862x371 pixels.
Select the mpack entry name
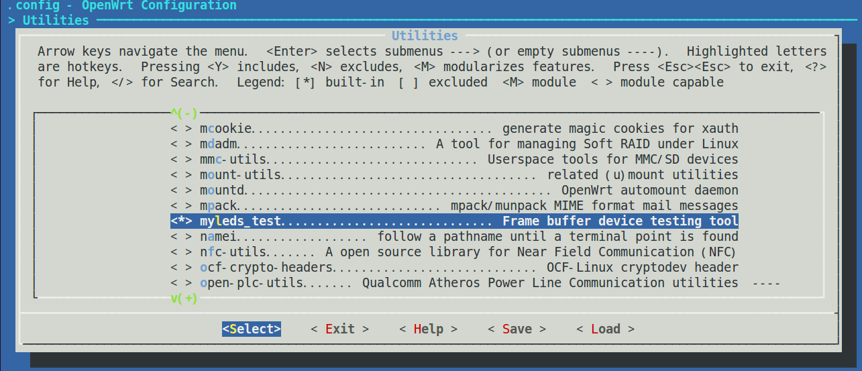pyautogui.click(x=219, y=205)
